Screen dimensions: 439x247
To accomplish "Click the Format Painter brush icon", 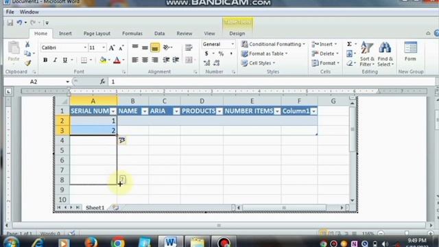I will point(27,62).
